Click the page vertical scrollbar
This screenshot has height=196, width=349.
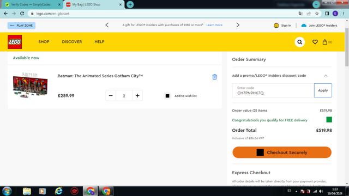click(347, 47)
